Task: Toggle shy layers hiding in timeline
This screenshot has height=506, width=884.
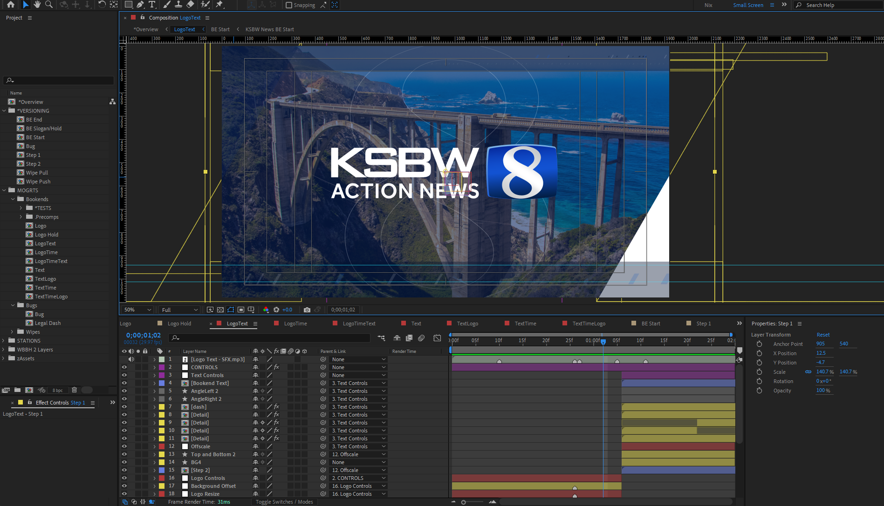Action: pos(397,338)
